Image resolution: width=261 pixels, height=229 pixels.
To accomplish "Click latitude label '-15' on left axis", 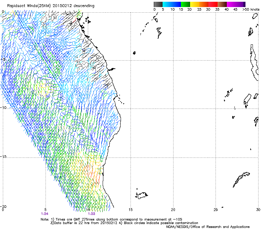I will (x=3, y=156).
